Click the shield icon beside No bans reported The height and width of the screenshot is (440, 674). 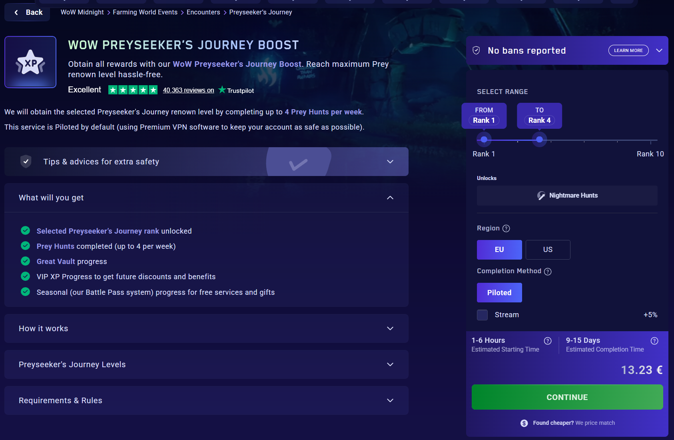pos(476,50)
